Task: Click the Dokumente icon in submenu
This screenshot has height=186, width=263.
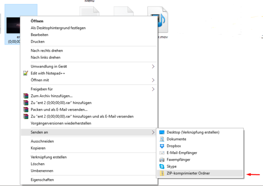Action: click(x=162, y=139)
